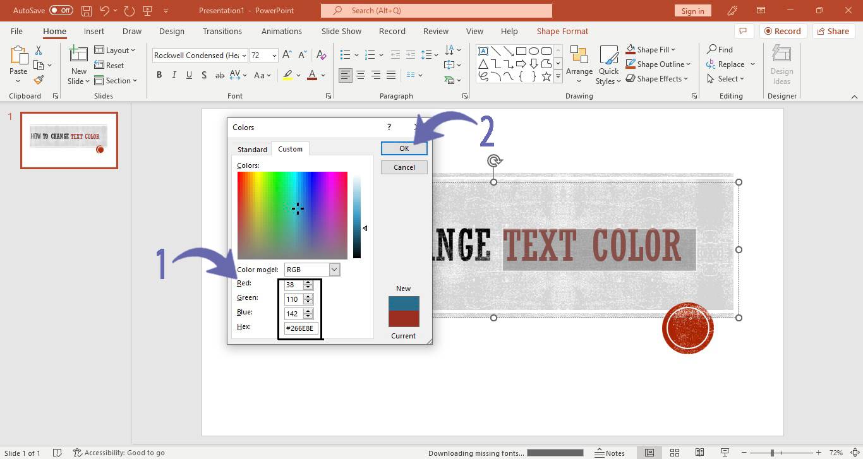Click the Share button
863x459 pixels.
pyautogui.click(x=832, y=31)
